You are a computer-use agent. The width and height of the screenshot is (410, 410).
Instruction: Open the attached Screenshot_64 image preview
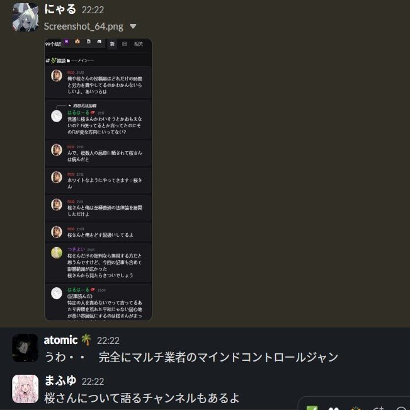pyautogui.click(x=98, y=179)
